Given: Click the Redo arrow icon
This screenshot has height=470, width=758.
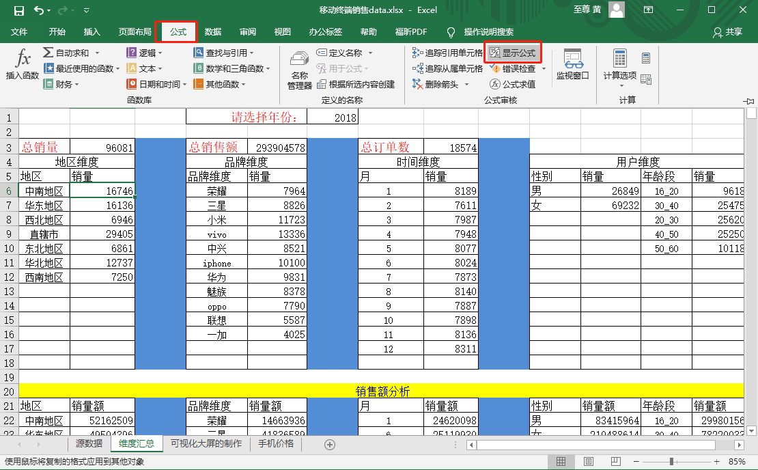Looking at the screenshot, I should 62,10.
